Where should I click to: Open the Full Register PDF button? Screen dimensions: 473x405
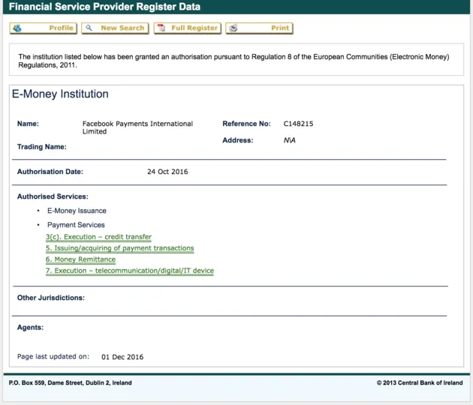pos(188,28)
